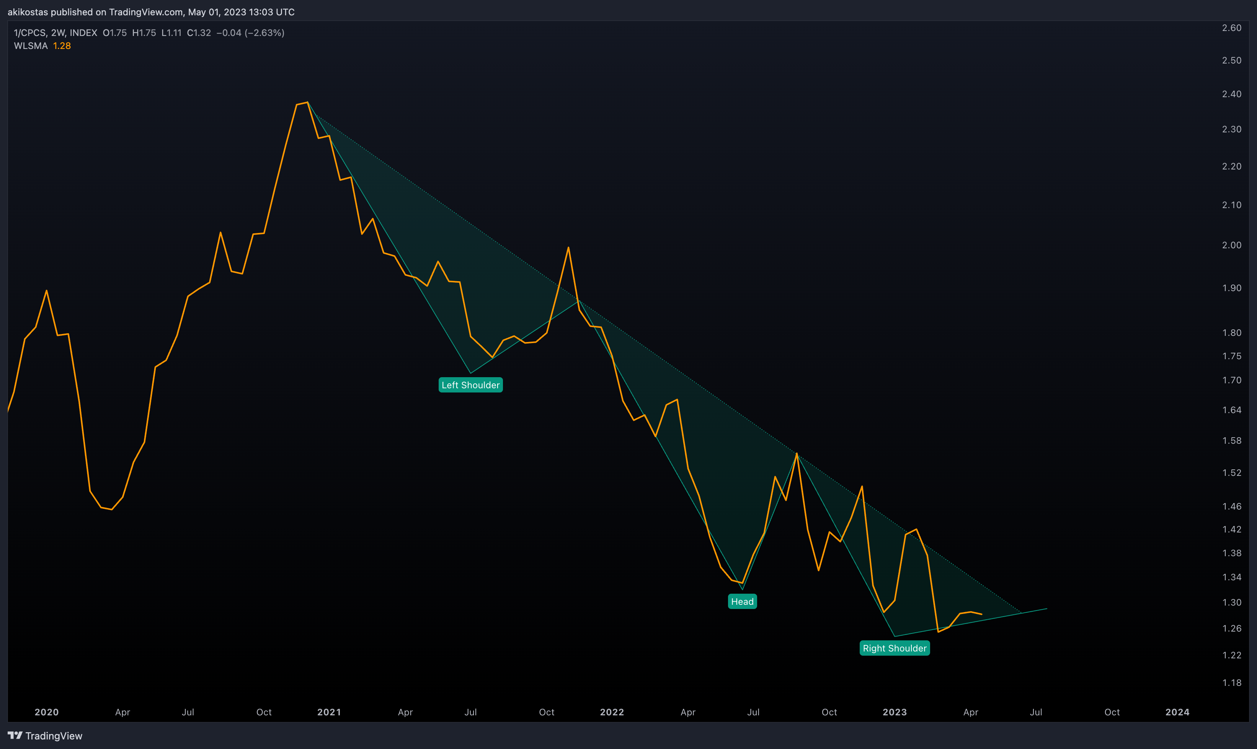
Task: Click the 2024 time axis label
Action: (1178, 712)
